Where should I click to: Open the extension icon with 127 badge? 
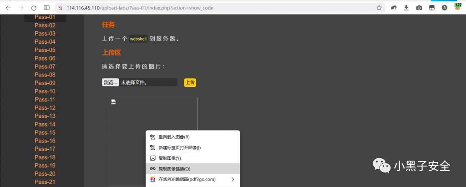[x=457, y=7]
